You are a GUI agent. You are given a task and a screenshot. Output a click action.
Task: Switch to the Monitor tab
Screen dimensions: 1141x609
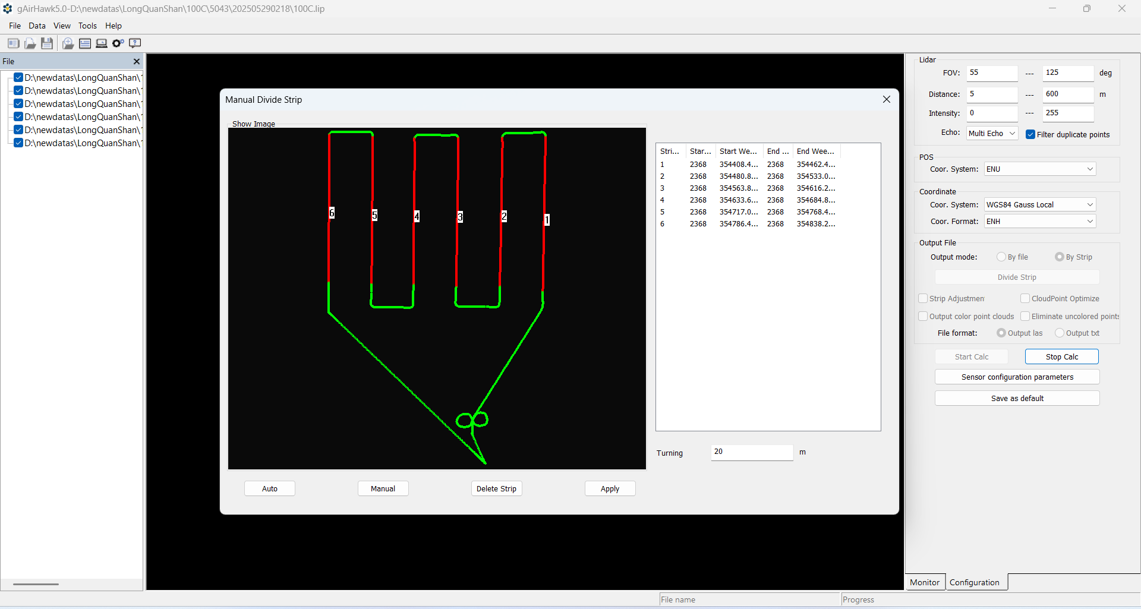[924, 582]
